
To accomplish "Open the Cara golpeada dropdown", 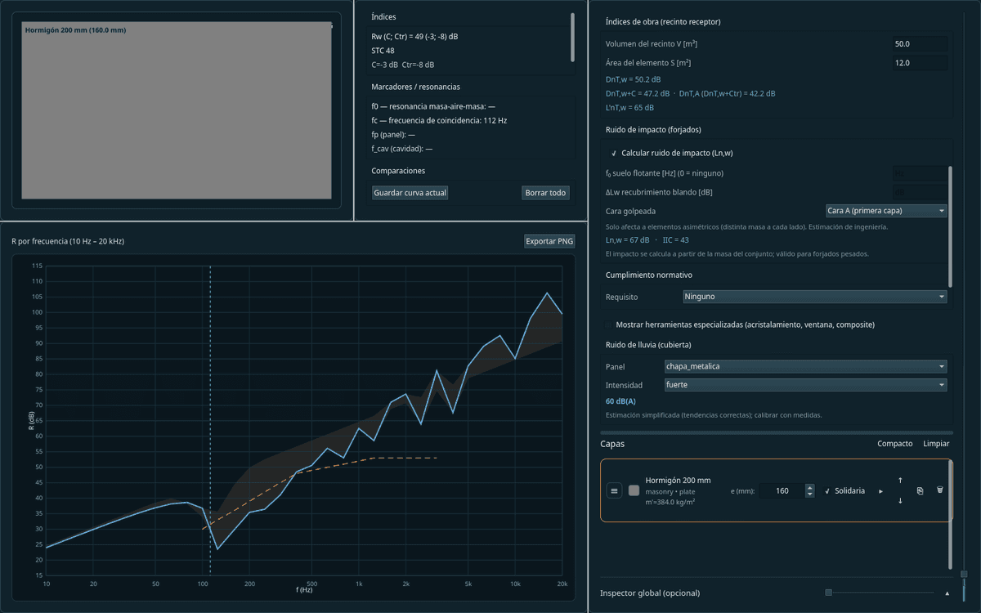I will [886, 211].
